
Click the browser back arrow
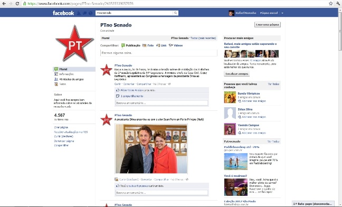[4, 4]
